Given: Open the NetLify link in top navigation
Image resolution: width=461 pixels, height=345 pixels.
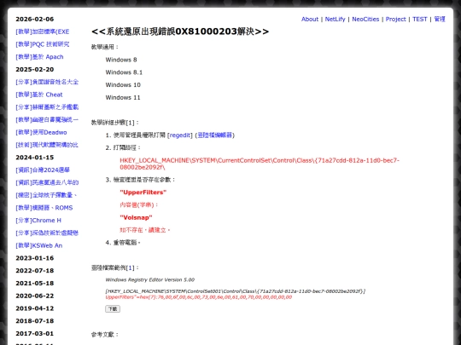Looking at the screenshot, I should [335, 19].
